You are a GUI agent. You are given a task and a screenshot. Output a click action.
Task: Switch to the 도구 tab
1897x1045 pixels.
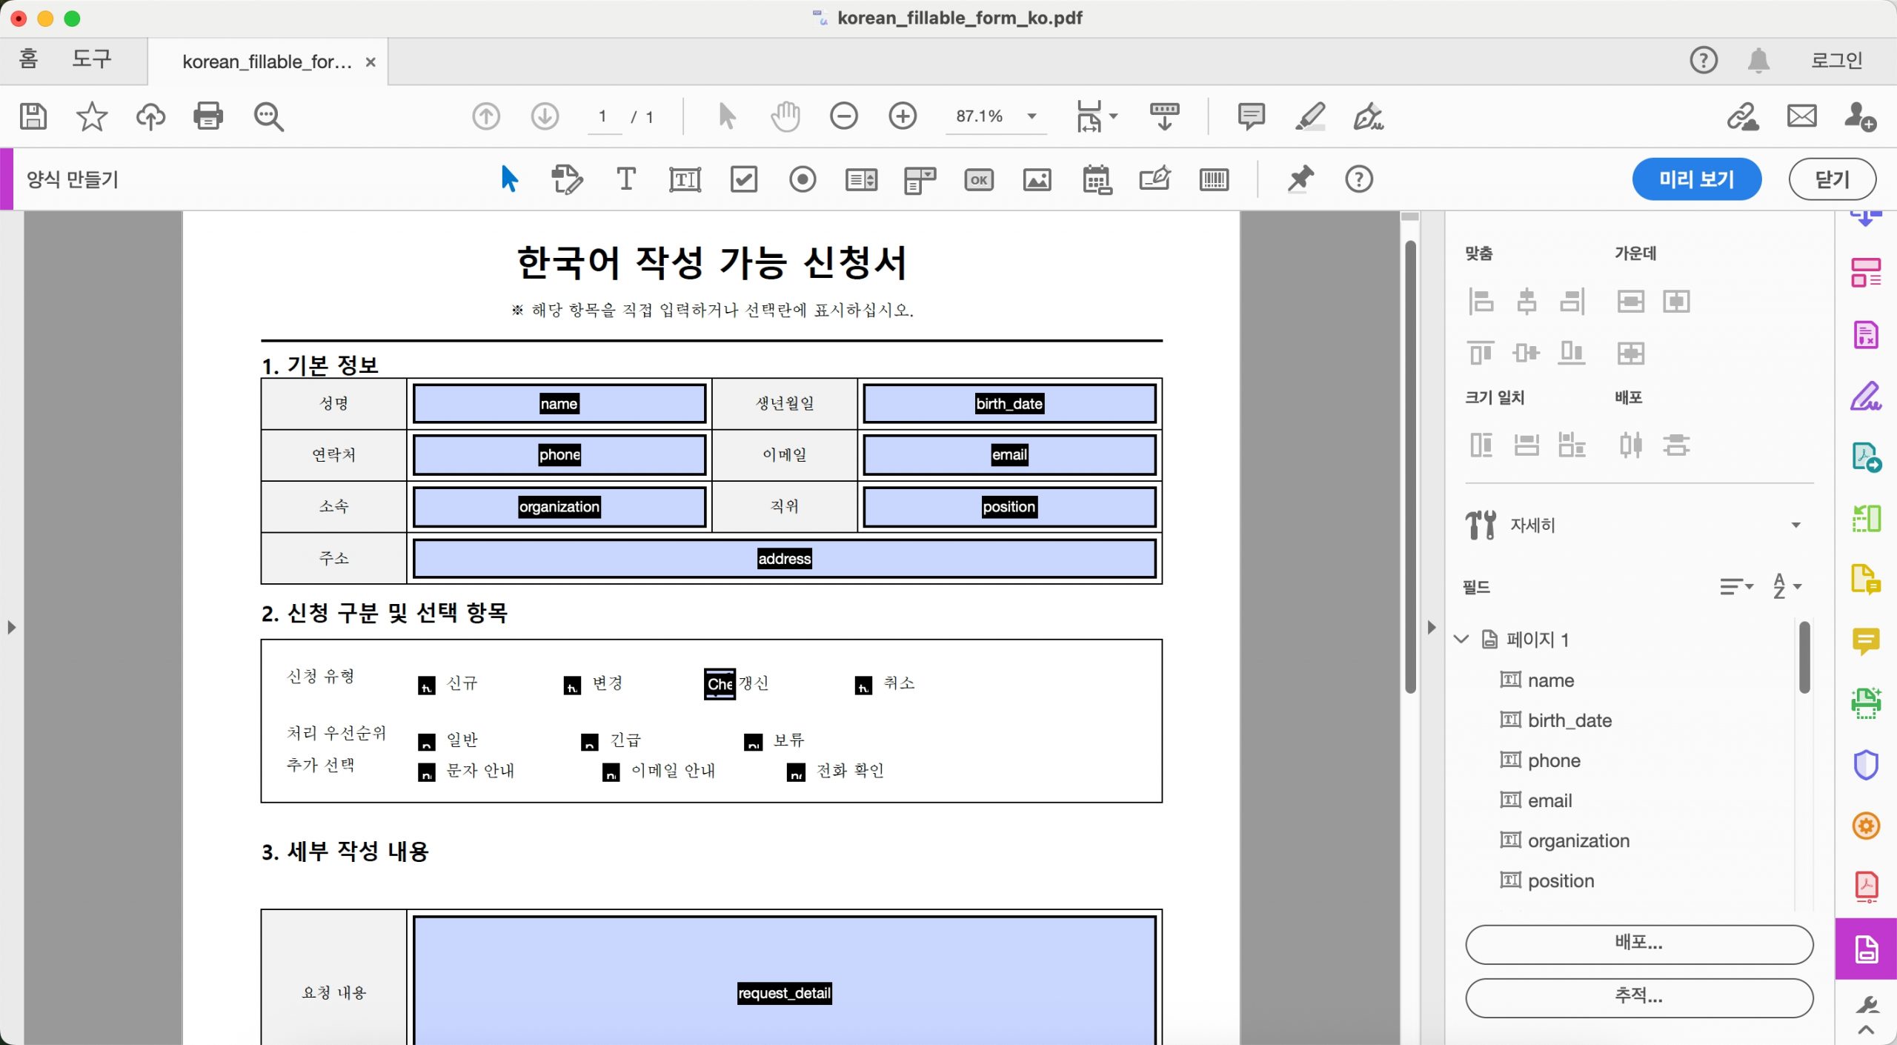pyautogui.click(x=91, y=59)
